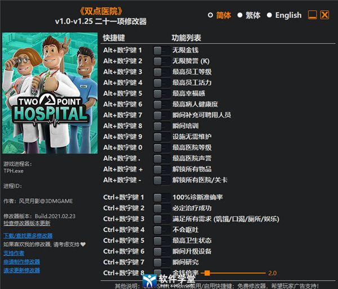Click hotkey text Alt+数字键 1
The width and height of the screenshot is (338, 289).
(122, 51)
